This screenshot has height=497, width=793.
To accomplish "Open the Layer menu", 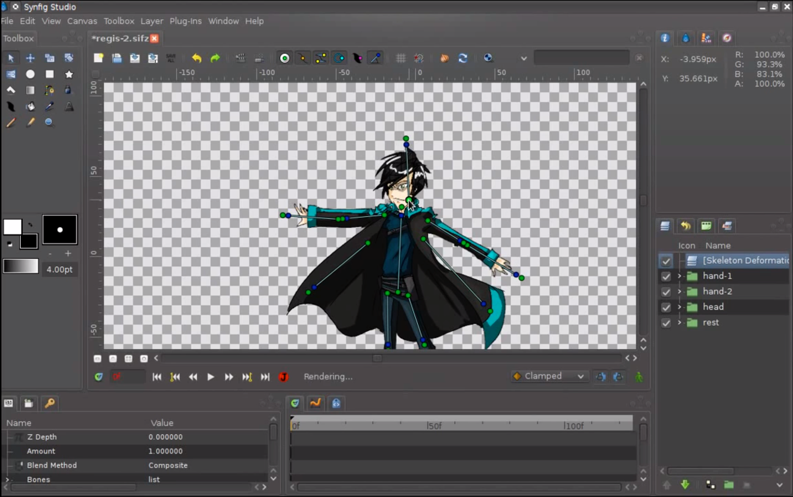I will coord(152,21).
